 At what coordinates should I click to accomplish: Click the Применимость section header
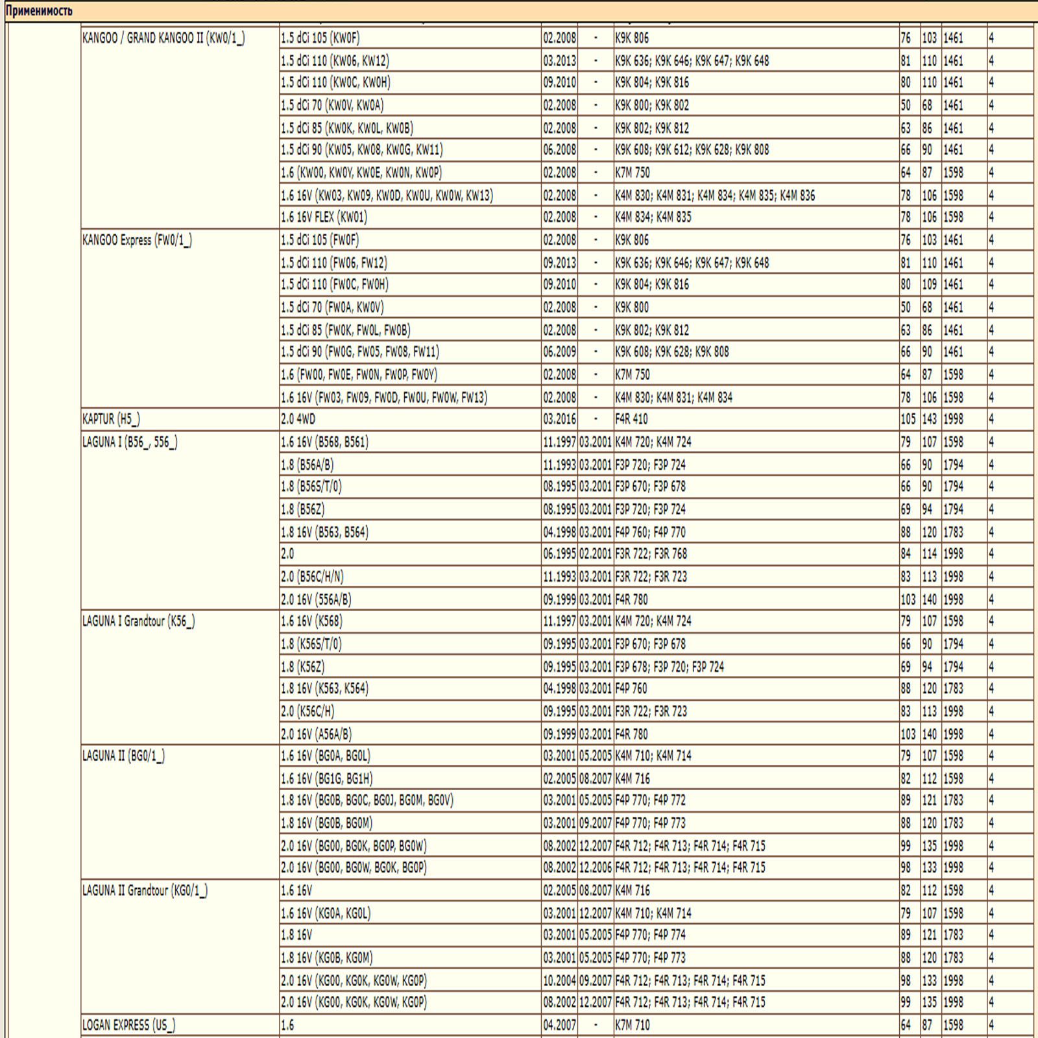click(39, 11)
